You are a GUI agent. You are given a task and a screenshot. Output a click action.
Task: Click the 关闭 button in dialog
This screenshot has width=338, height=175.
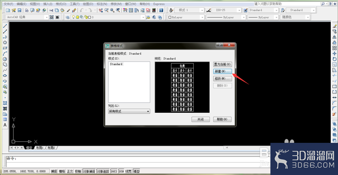coord(200,119)
